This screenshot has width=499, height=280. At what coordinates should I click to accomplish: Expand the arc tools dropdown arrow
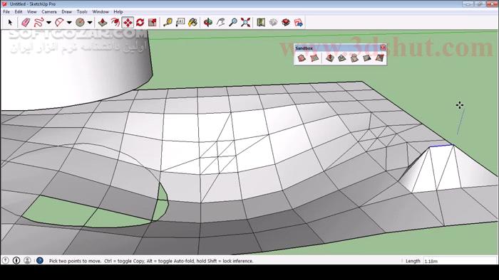(69, 23)
